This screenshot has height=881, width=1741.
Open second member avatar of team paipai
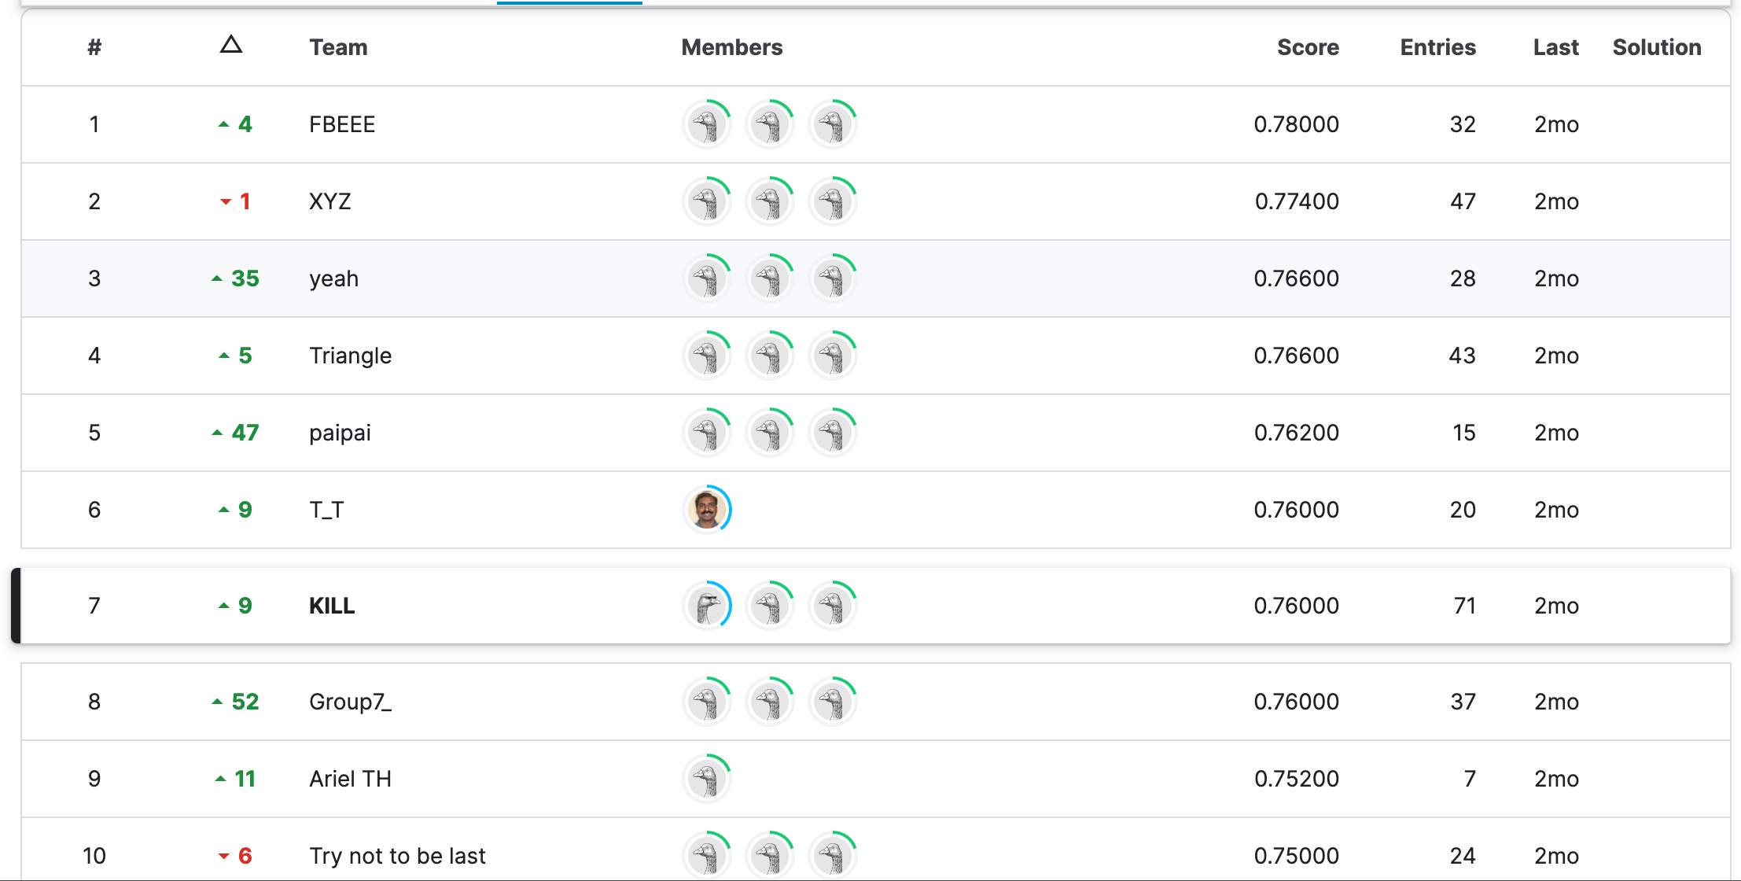(770, 433)
